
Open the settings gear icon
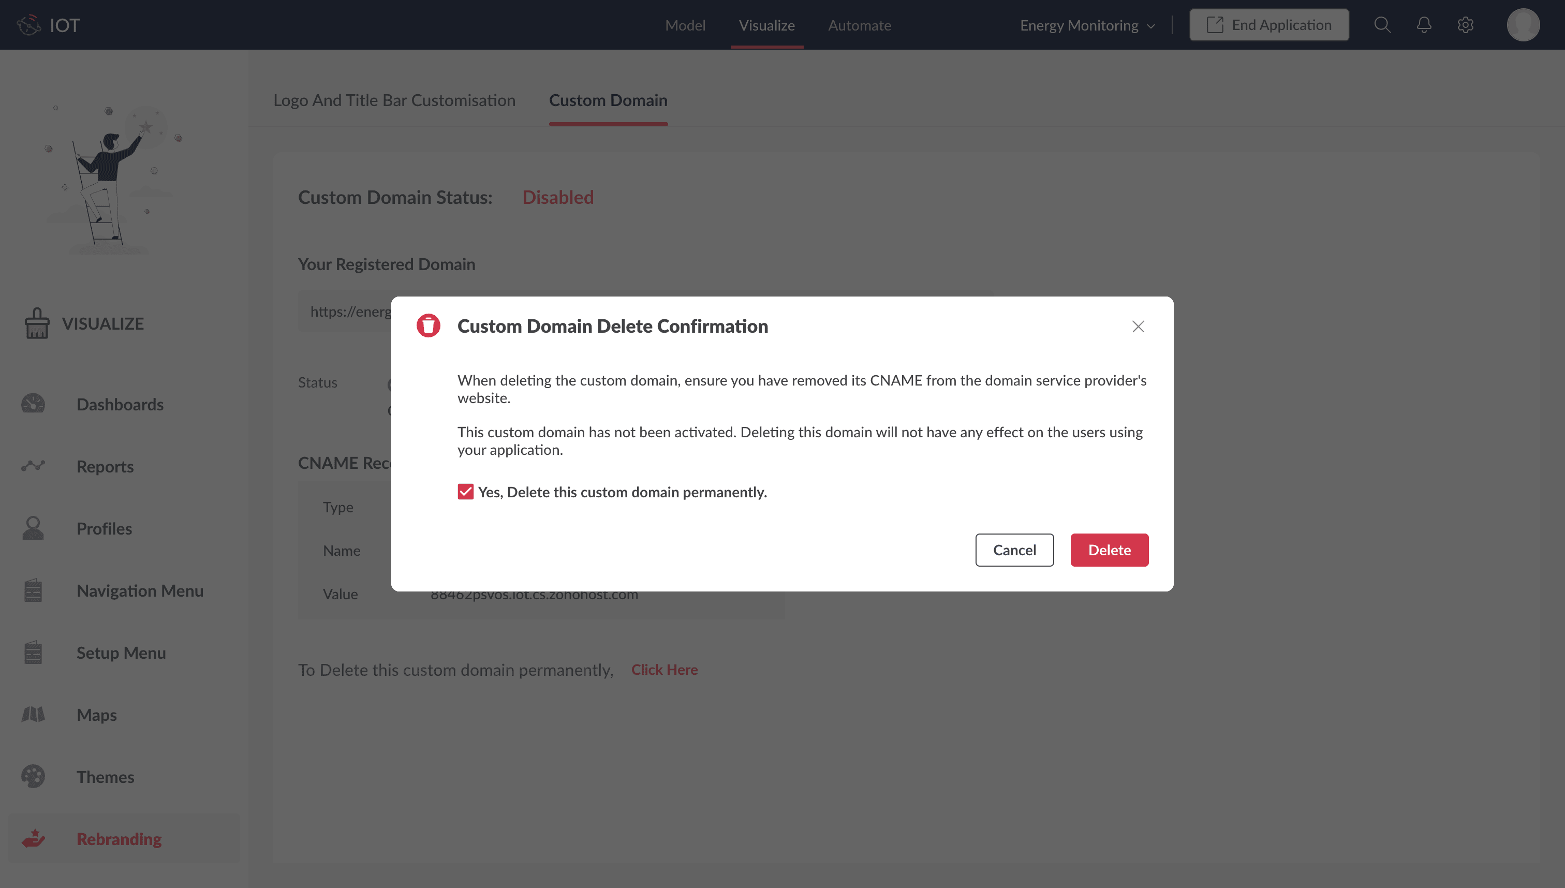tap(1465, 25)
